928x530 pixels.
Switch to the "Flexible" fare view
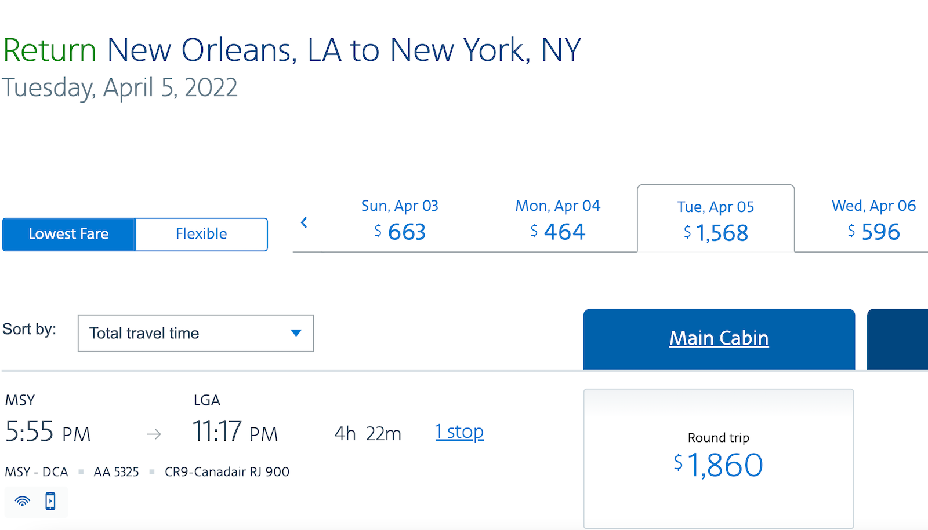[201, 234]
